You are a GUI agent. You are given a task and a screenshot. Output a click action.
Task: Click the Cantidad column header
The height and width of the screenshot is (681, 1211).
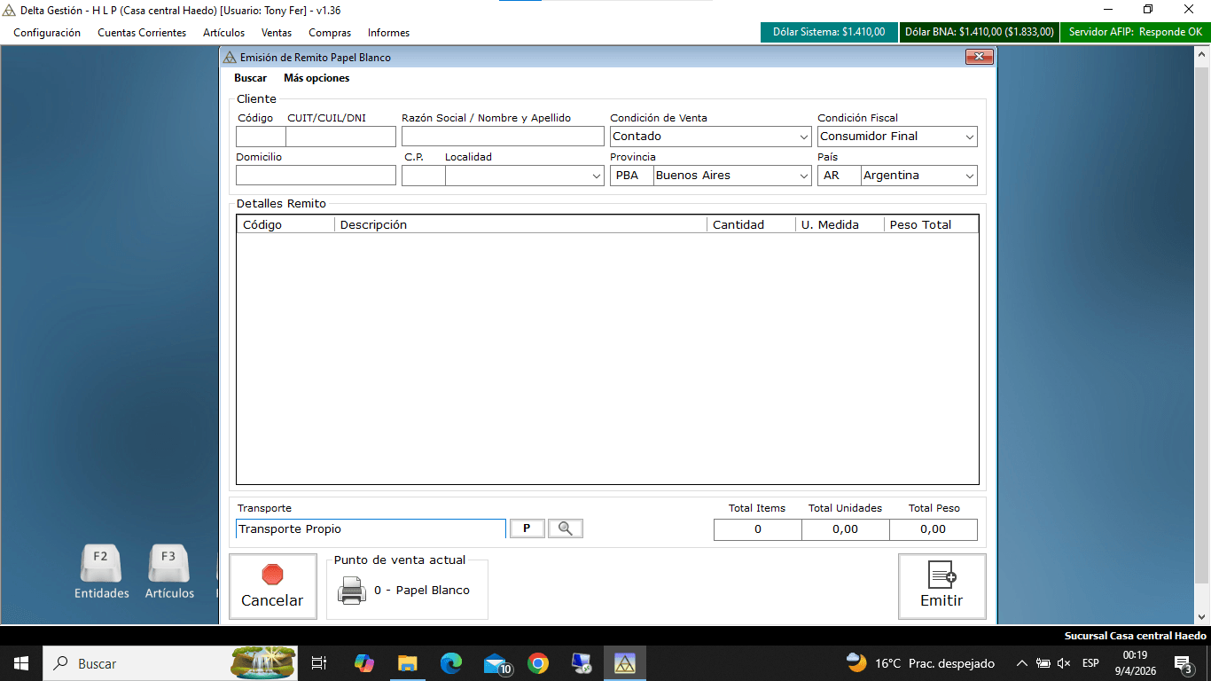point(751,224)
